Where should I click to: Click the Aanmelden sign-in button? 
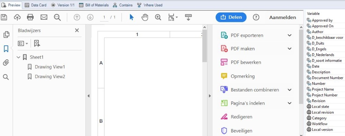282,17
